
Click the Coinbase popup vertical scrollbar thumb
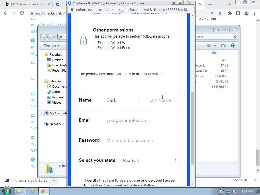tap(192, 128)
